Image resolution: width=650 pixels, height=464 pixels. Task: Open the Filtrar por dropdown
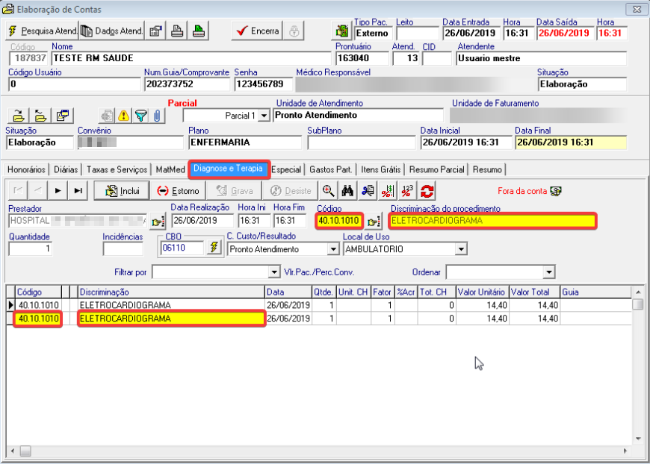(x=274, y=272)
